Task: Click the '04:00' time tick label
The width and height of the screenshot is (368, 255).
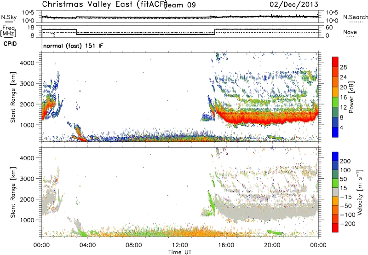Action: pyautogui.click(x=88, y=245)
